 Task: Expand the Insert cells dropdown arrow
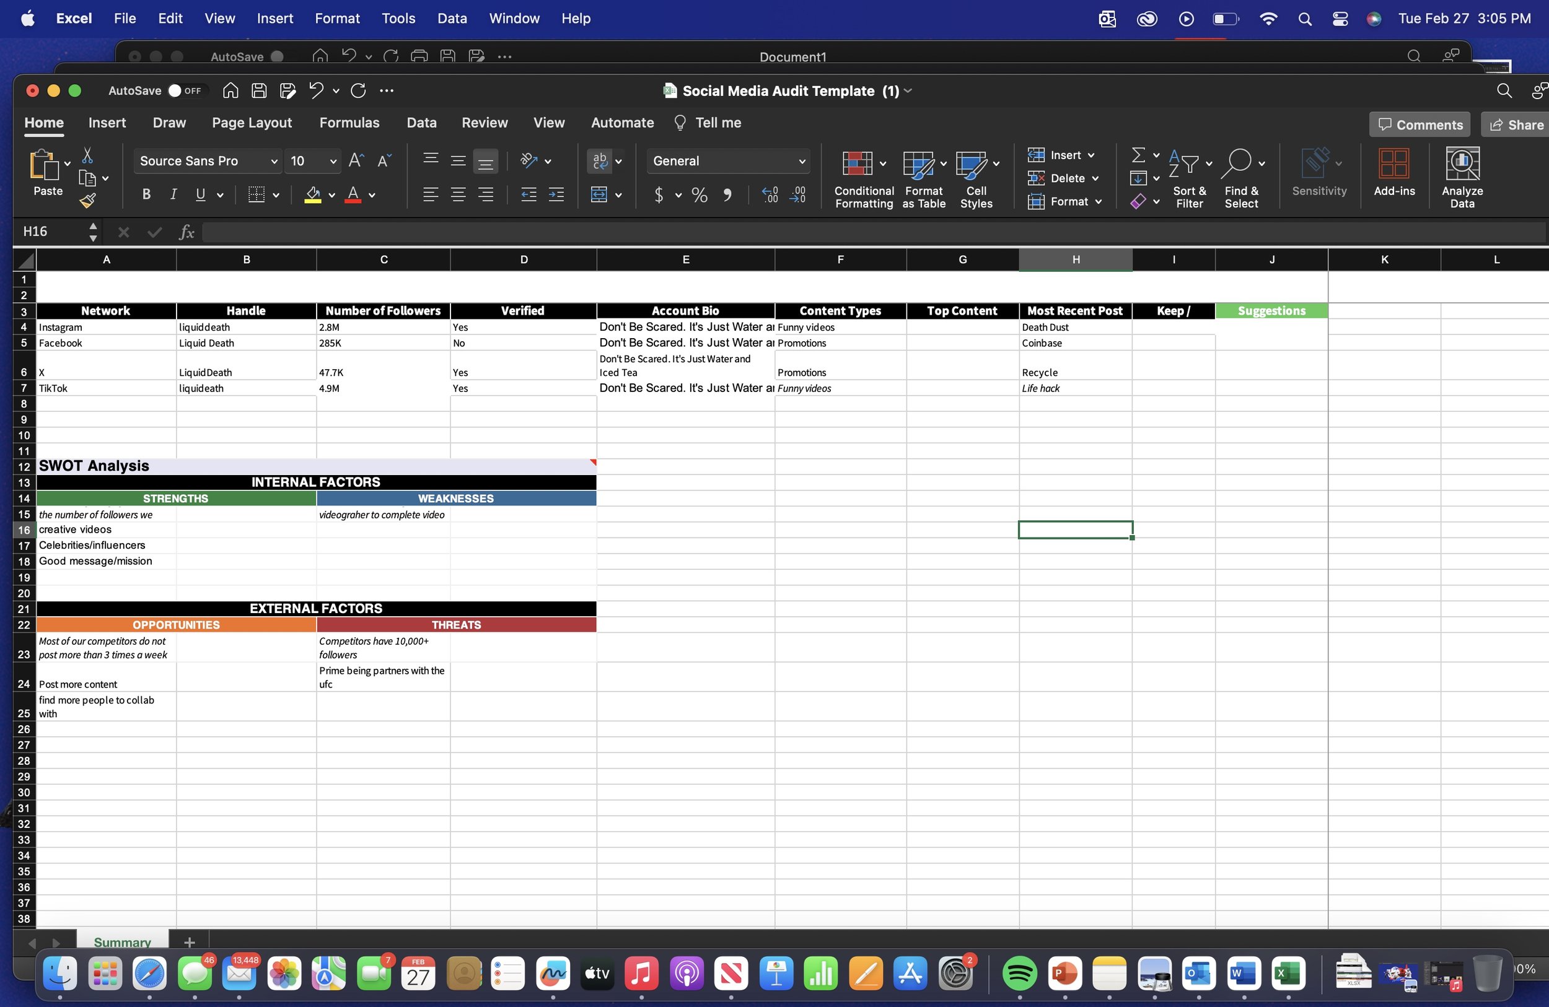click(x=1092, y=155)
